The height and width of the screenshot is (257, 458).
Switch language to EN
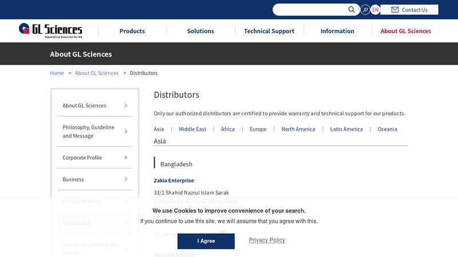pyautogui.click(x=376, y=10)
